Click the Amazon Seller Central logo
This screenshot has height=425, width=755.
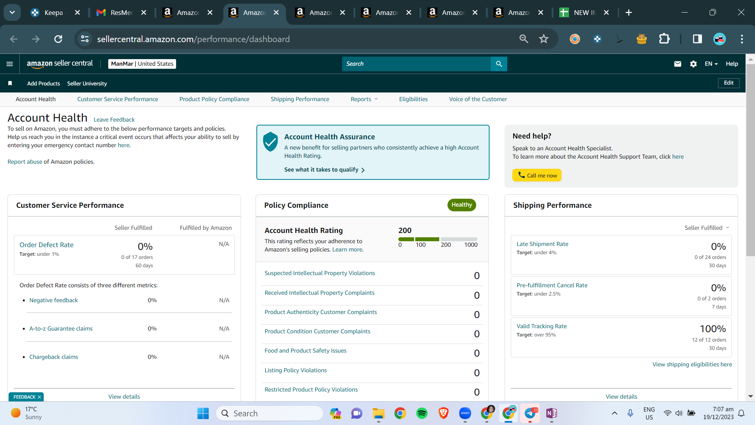pos(60,64)
